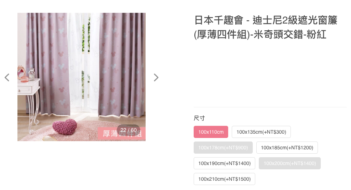351x190 pixels.
Task: Click the unavailable 100x200cm (+NT$1400) option
Action: [x=290, y=163]
